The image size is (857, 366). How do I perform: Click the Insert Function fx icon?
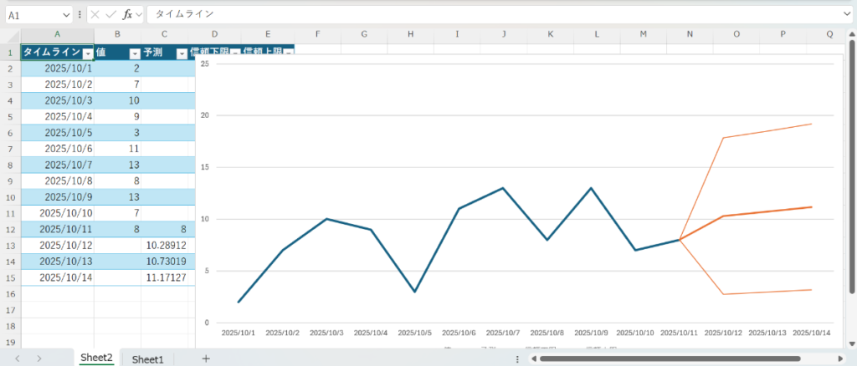(x=127, y=15)
